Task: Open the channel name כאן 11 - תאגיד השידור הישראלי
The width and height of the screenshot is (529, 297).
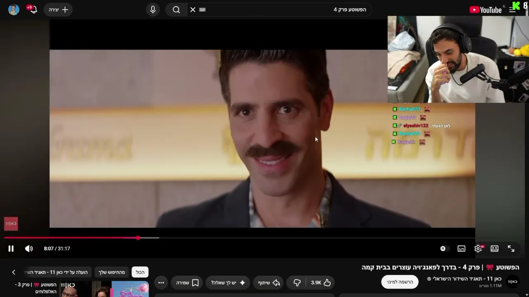Action: 467,279
